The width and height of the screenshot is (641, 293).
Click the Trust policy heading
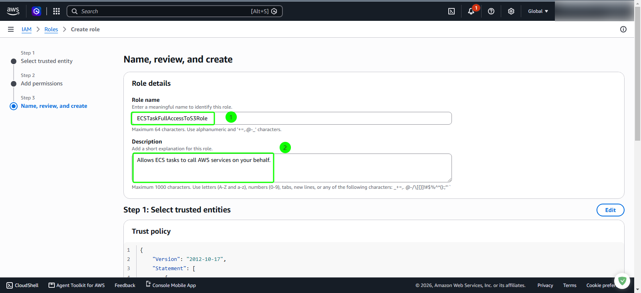(151, 231)
